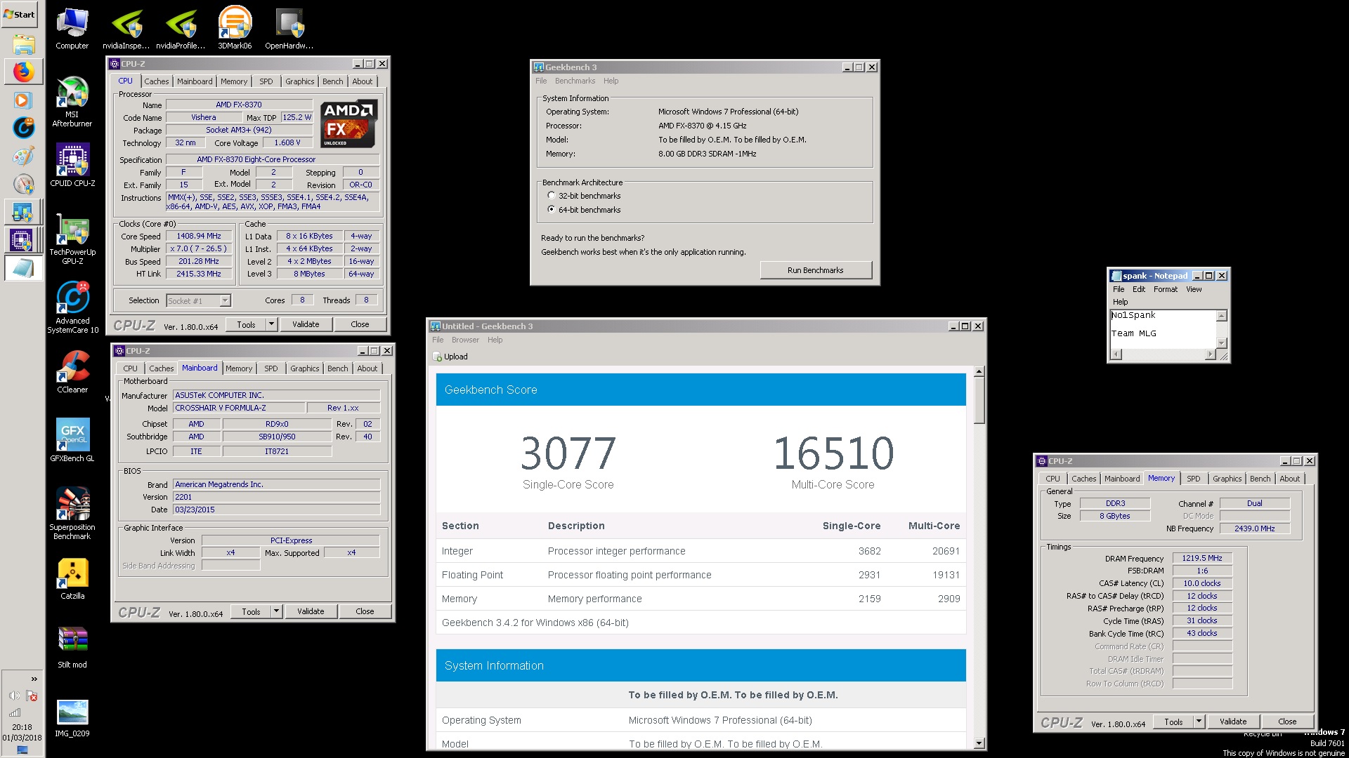Launch nvidiaInspector from the desktop
Image resolution: width=1349 pixels, height=758 pixels.
tap(126, 29)
